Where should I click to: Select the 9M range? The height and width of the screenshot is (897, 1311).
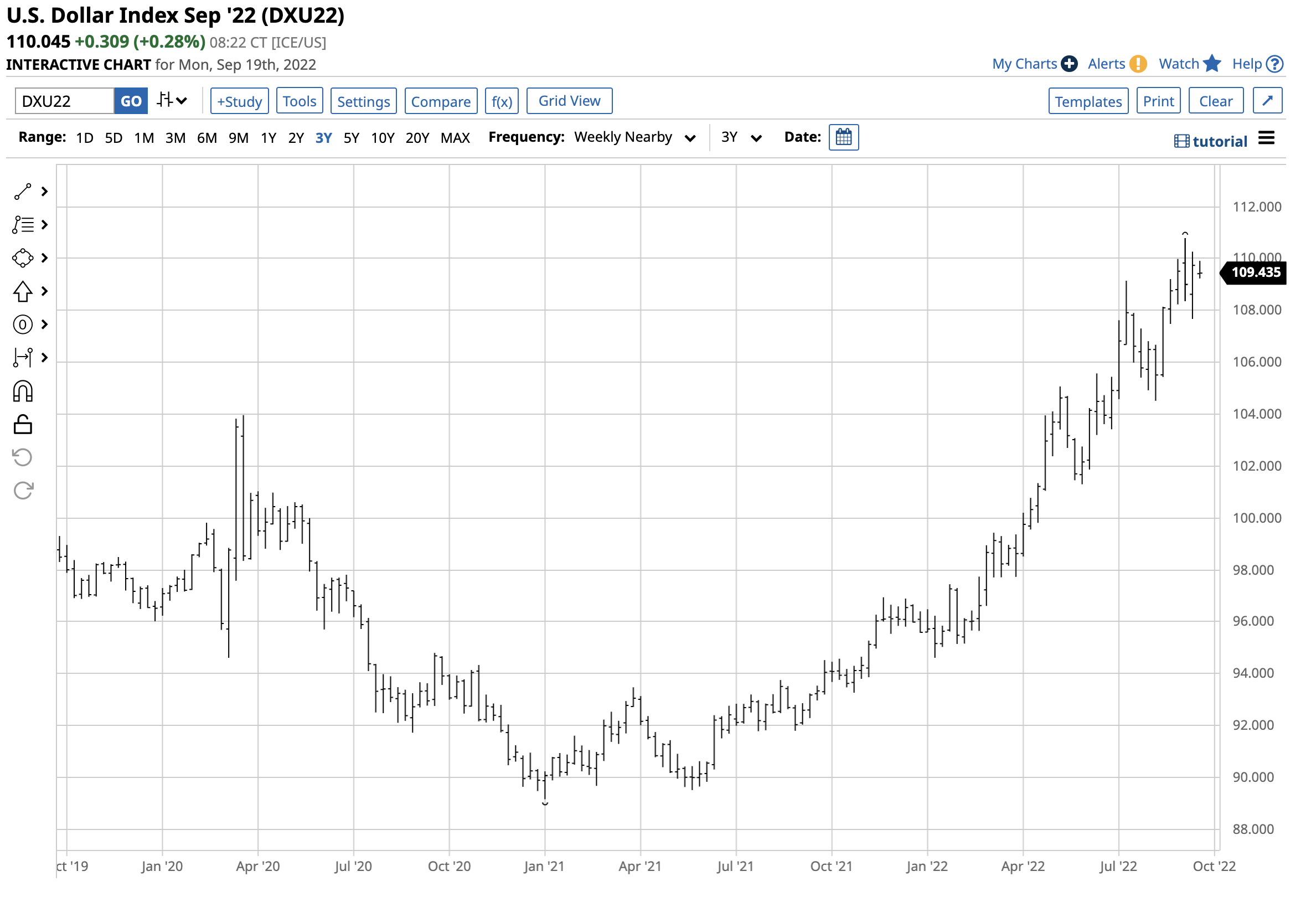[239, 138]
